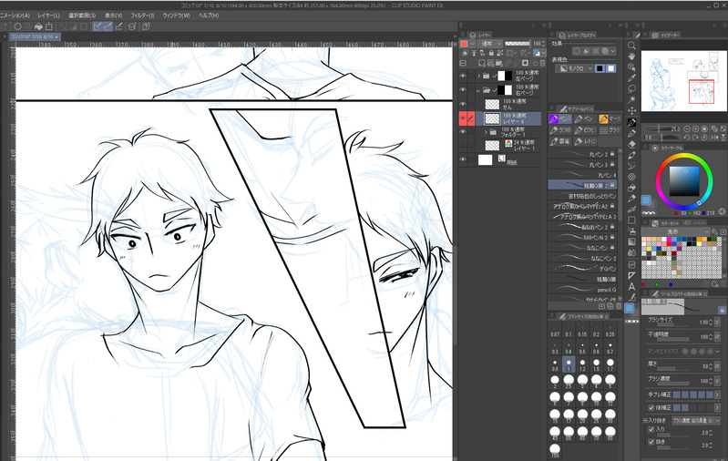This screenshot has height=461, width=728.
Task: Click the black expression color swatch
Action: (x=600, y=68)
